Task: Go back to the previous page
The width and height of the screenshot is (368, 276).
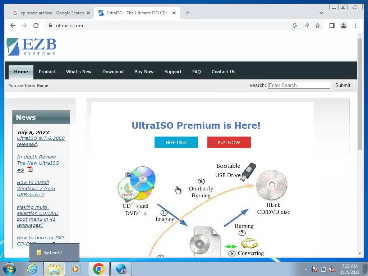Action: pyautogui.click(x=13, y=26)
